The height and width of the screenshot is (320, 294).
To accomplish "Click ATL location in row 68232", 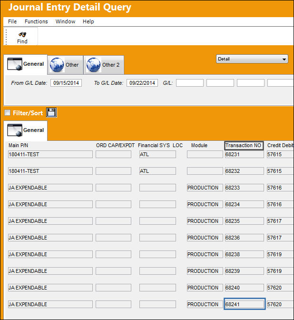I will coord(157,171).
